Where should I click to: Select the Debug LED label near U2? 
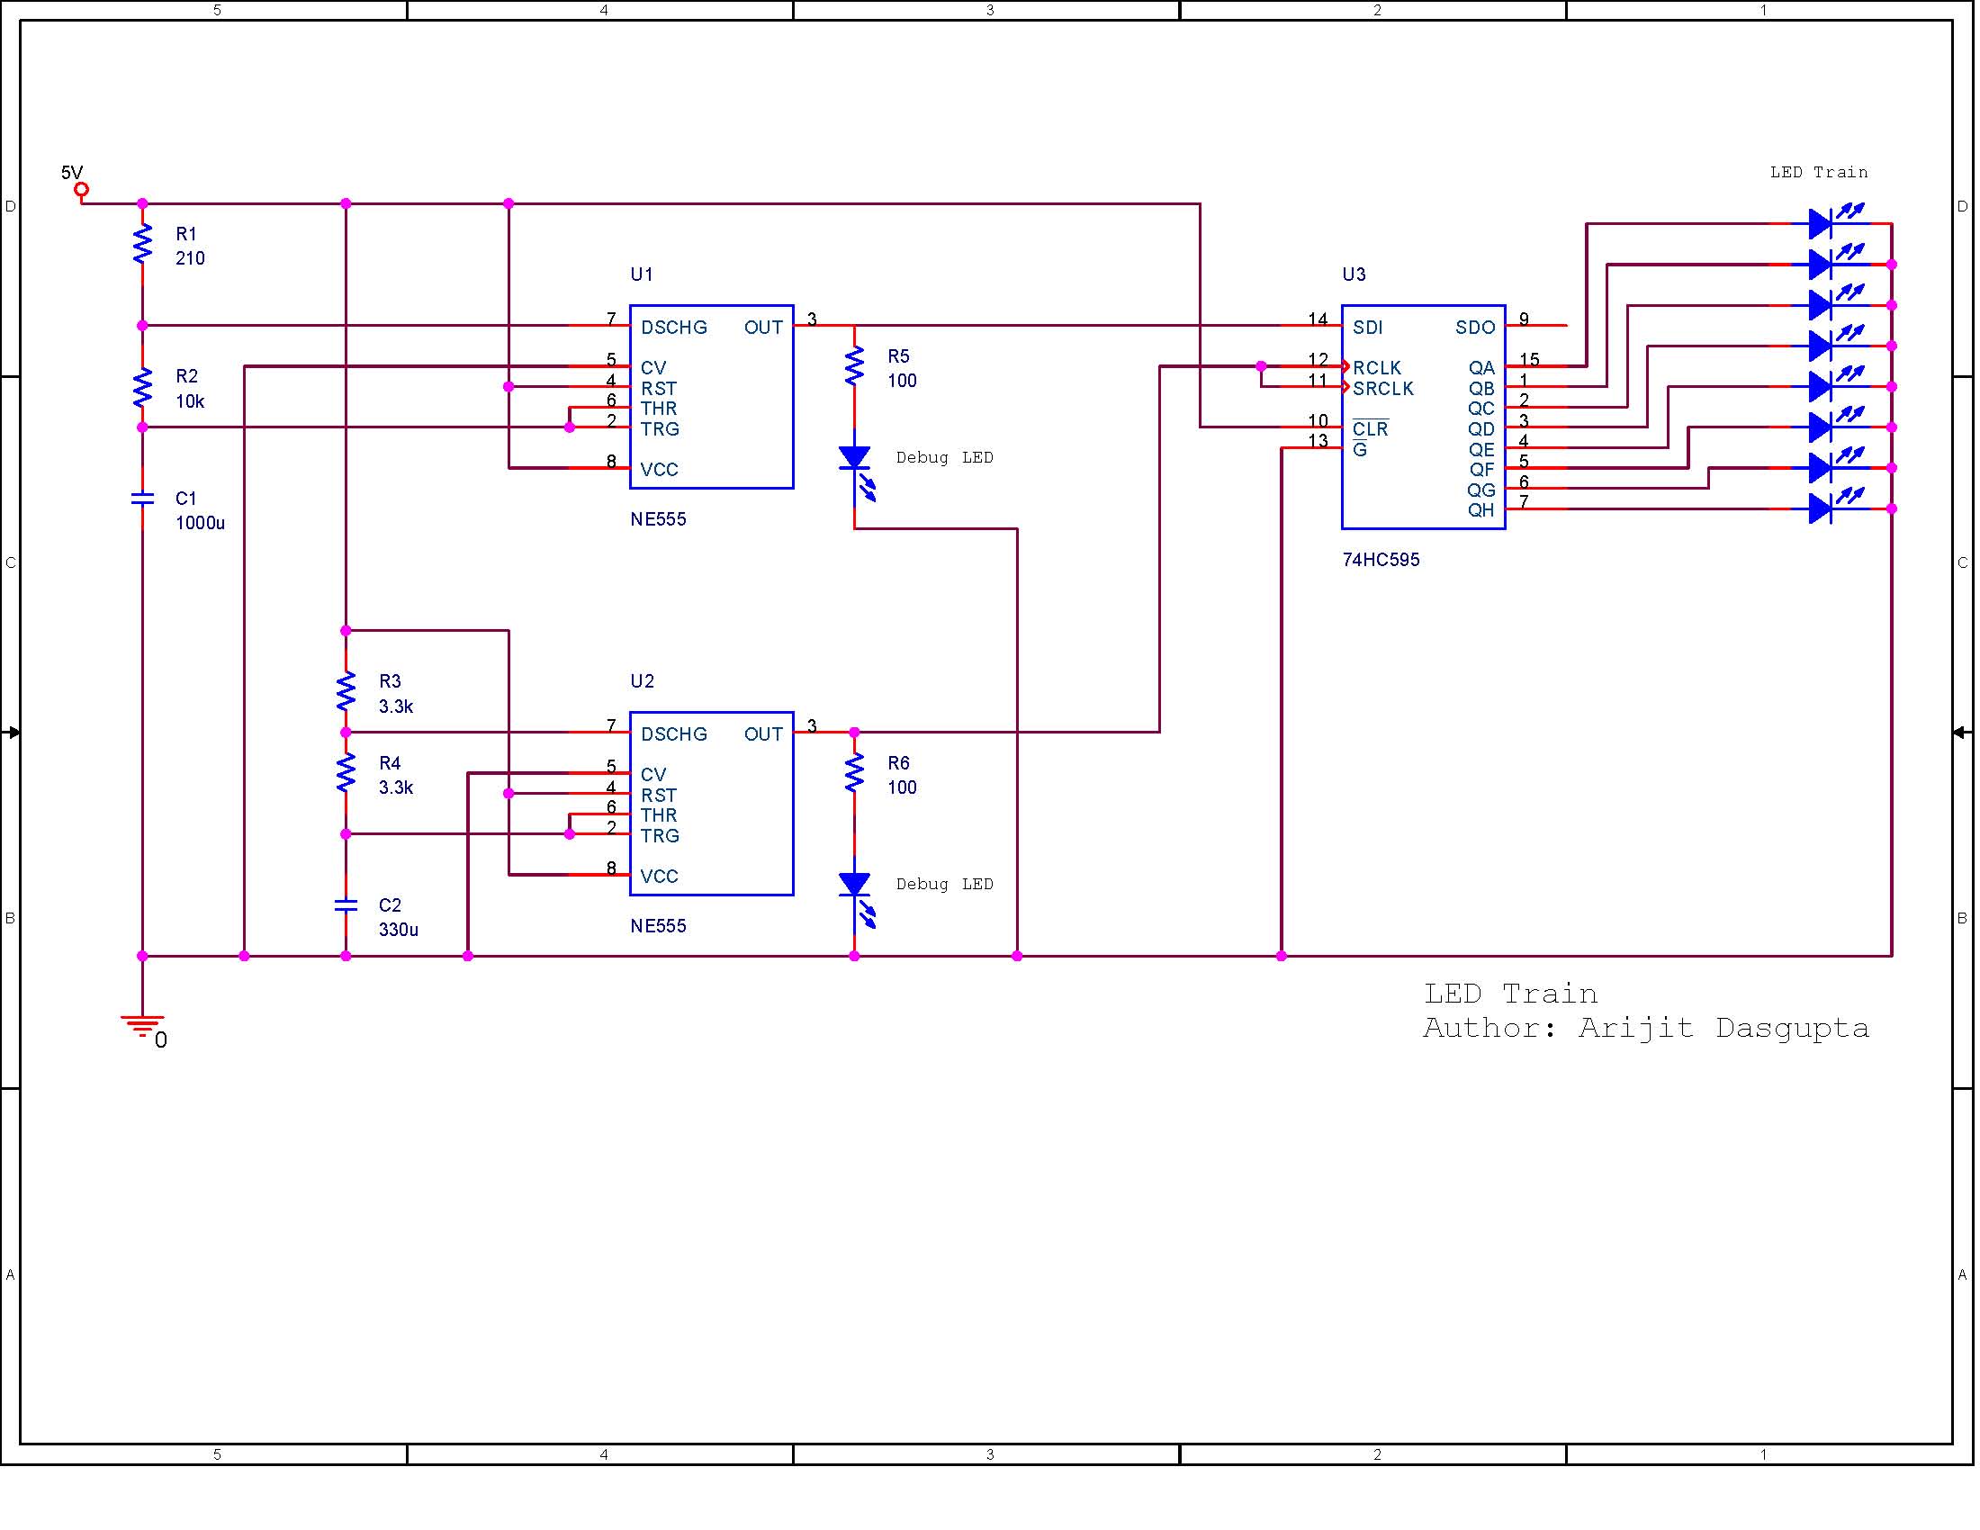click(947, 886)
